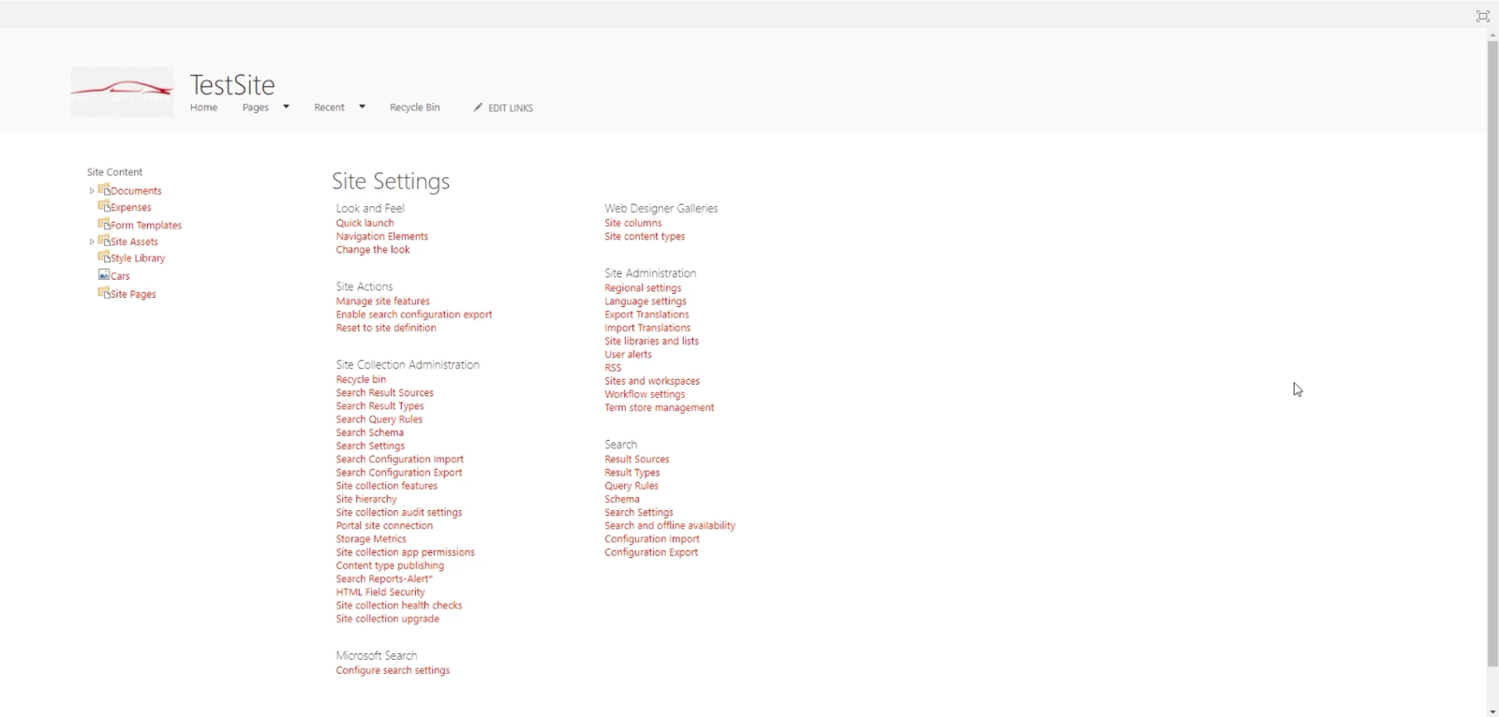Expand the Documents tree node

click(x=92, y=191)
